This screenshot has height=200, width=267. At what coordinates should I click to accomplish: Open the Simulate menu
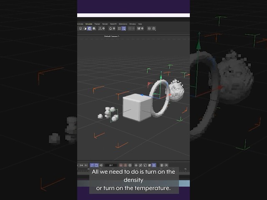89,24
